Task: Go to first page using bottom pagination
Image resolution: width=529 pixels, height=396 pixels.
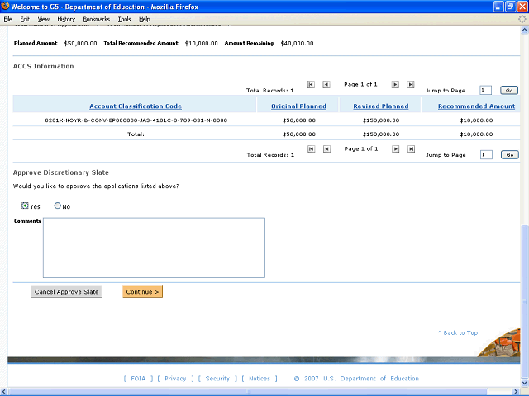Action: click(x=311, y=148)
